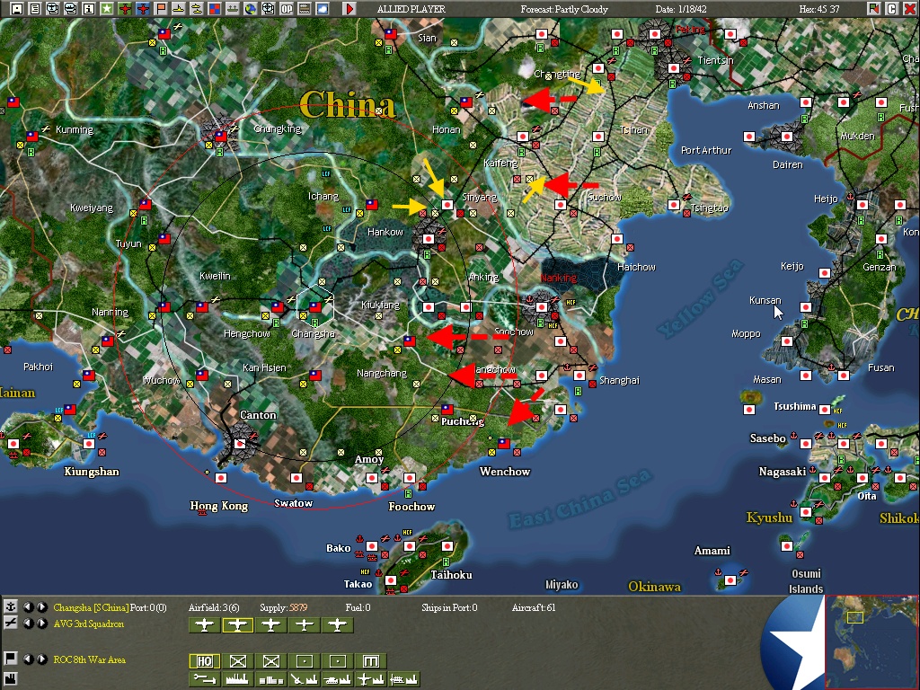
Task: Click the crosshair target toolbar icon
Action: click(x=268, y=8)
